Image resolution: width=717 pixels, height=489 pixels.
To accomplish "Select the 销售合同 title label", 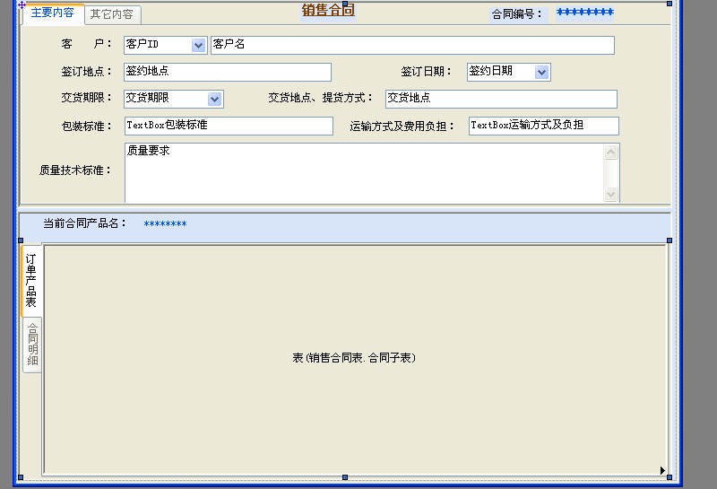I will pyautogui.click(x=328, y=10).
